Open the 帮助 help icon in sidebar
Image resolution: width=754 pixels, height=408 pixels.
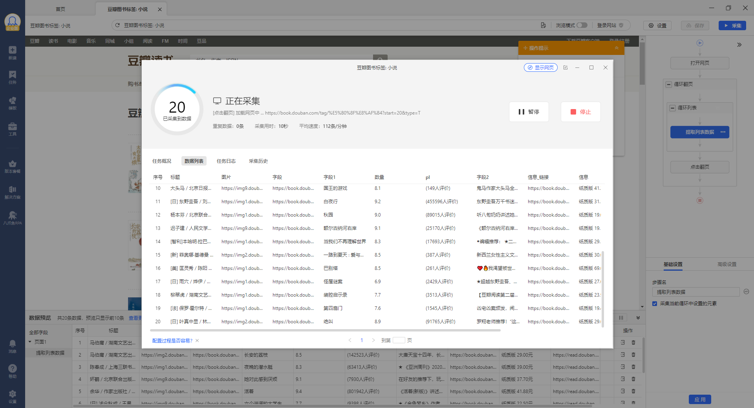click(13, 371)
